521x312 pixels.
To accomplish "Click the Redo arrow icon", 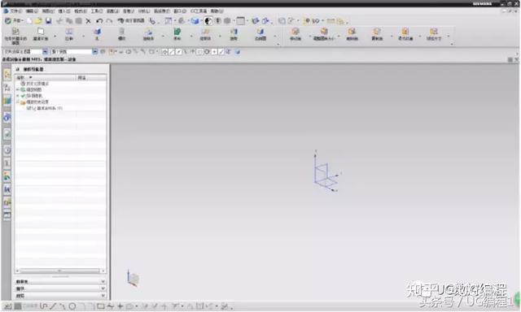I will pyautogui.click(x=109, y=21).
